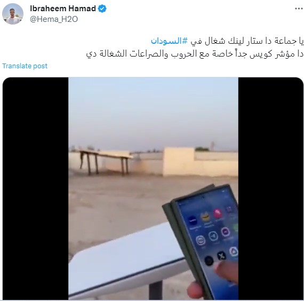Tap the pink round app icon on phone
304x301 pixels.
click(x=218, y=213)
